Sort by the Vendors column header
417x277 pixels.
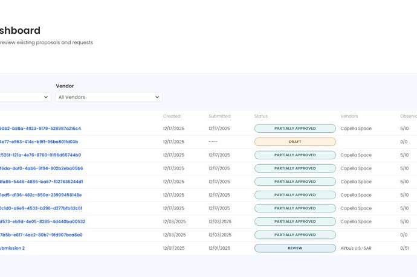pyautogui.click(x=349, y=116)
